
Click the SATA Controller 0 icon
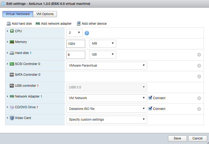click(x=12, y=75)
